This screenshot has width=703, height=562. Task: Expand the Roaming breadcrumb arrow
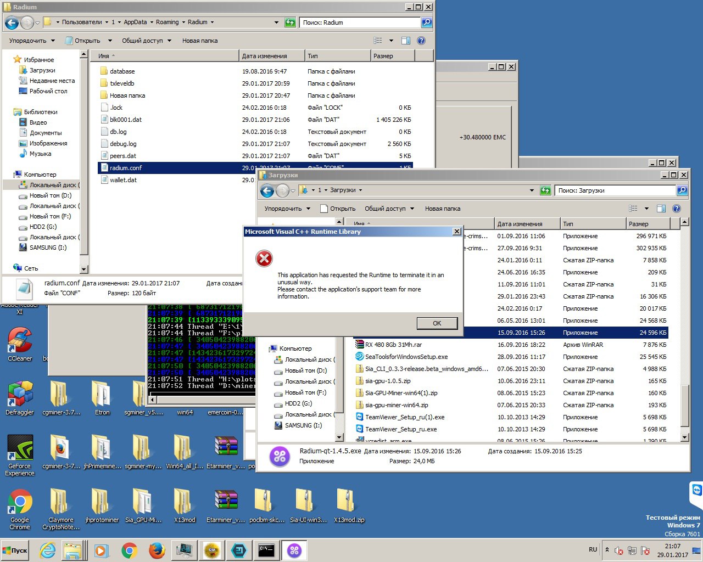point(183,23)
